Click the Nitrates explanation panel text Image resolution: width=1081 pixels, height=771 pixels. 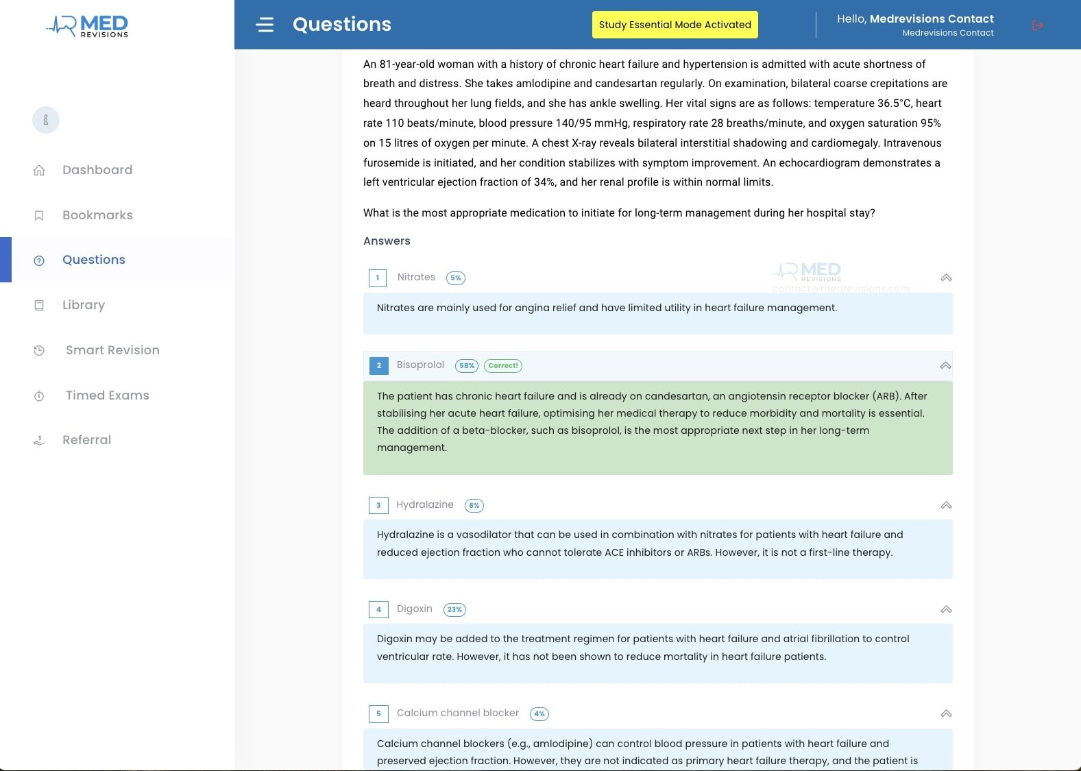[607, 308]
